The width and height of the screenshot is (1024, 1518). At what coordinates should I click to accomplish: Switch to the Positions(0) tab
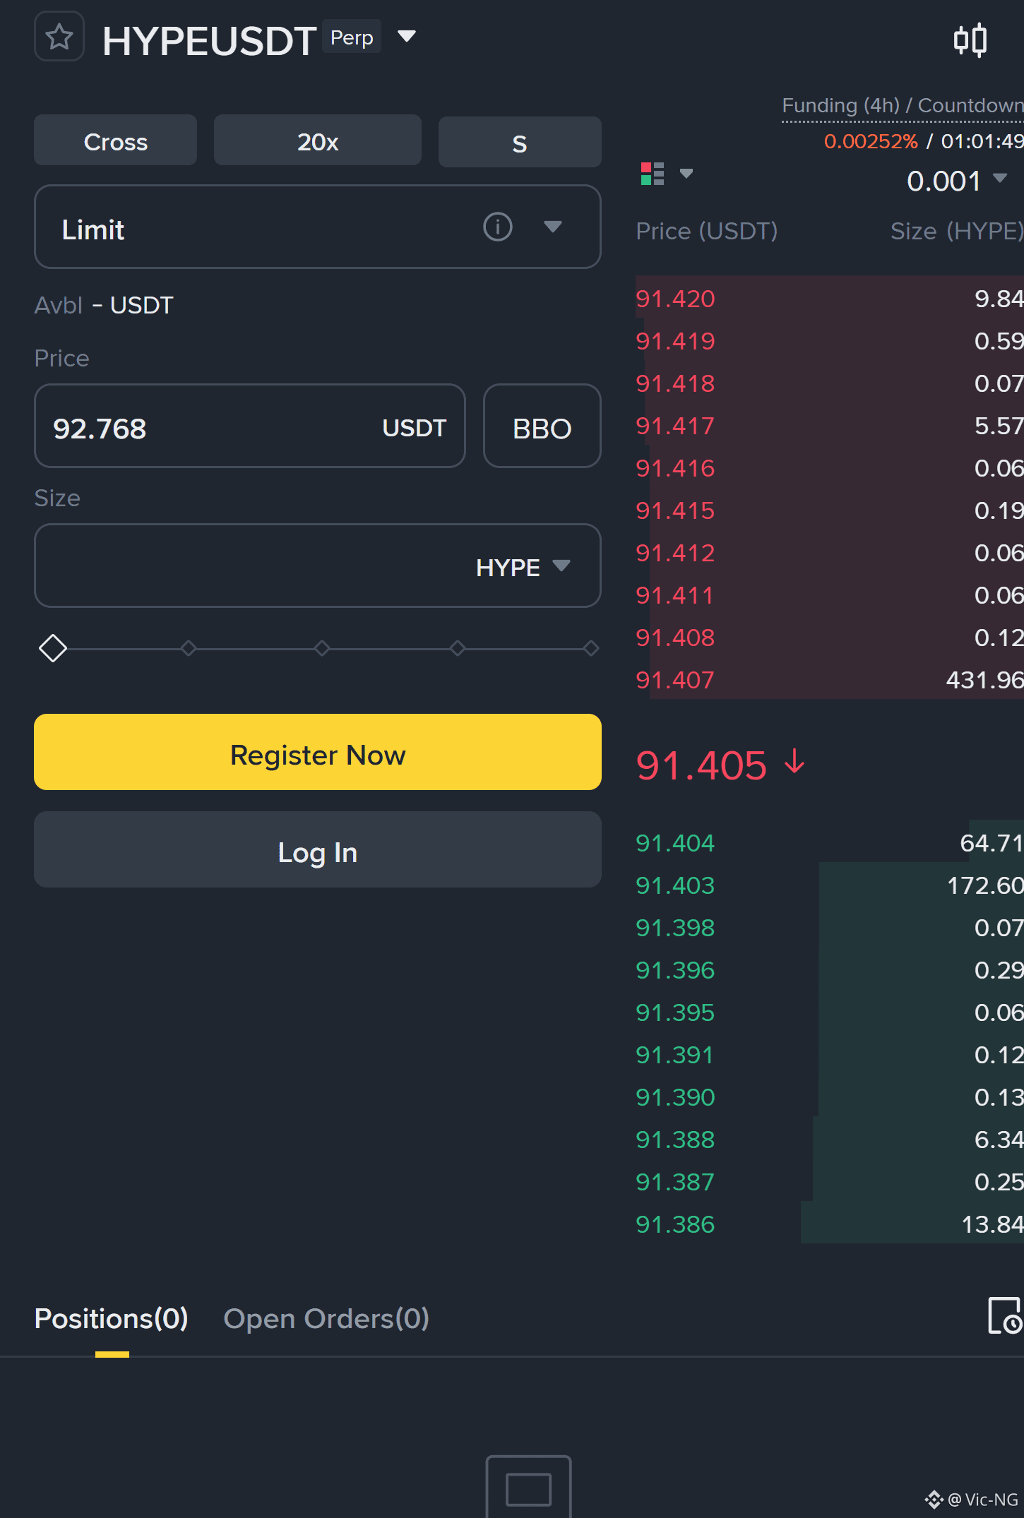[x=112, y=1319]
